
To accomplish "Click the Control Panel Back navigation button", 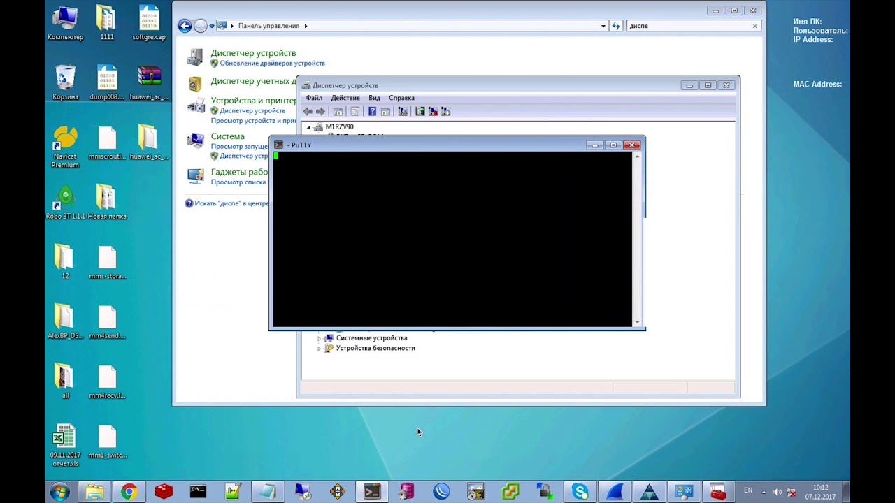I will 185,26.
